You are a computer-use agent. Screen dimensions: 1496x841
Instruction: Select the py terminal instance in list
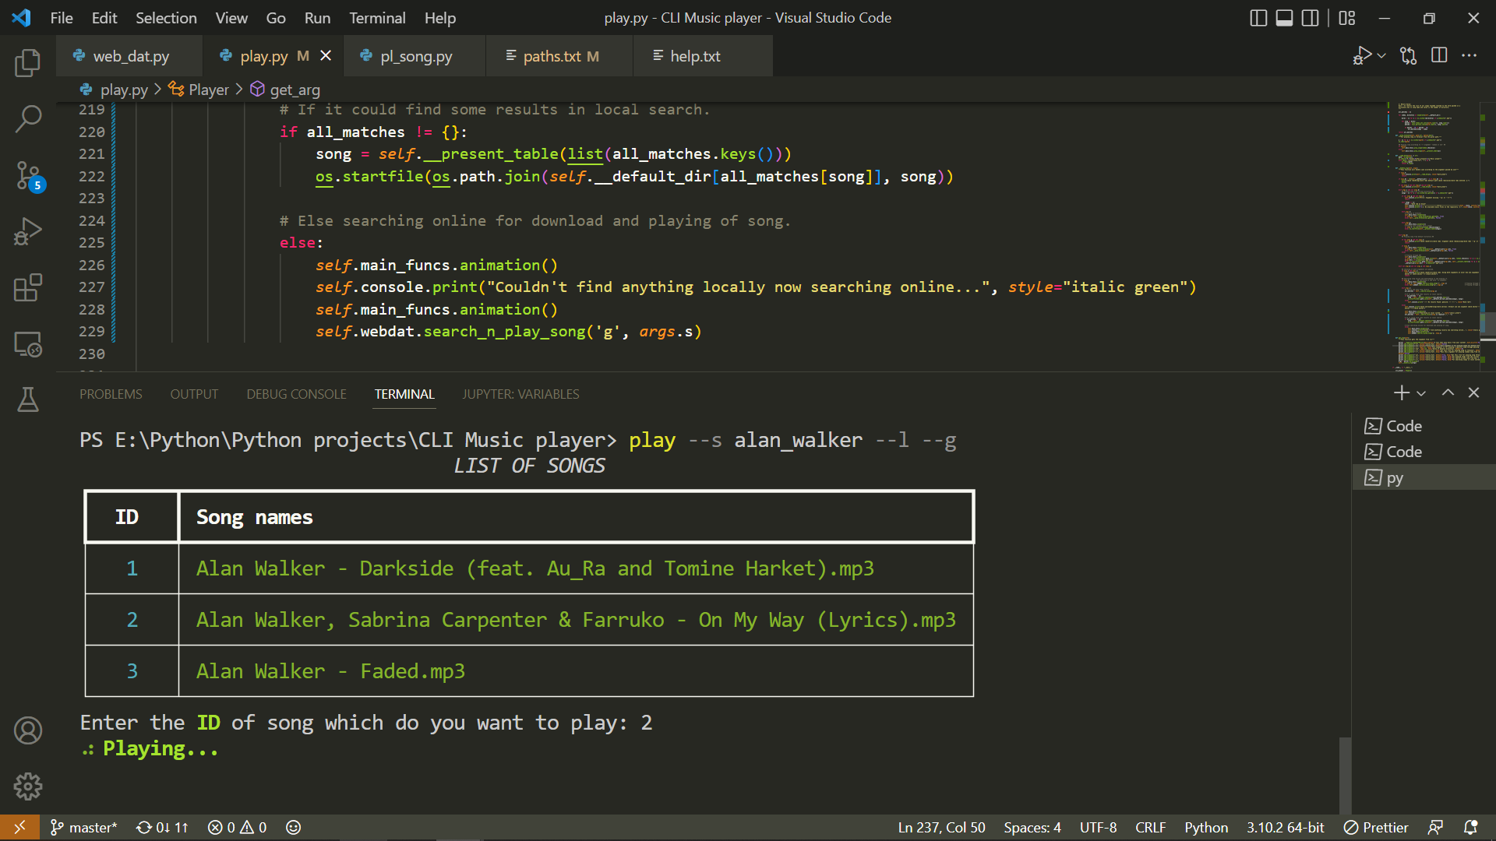pyautogui.click(x=1394, y=478)
